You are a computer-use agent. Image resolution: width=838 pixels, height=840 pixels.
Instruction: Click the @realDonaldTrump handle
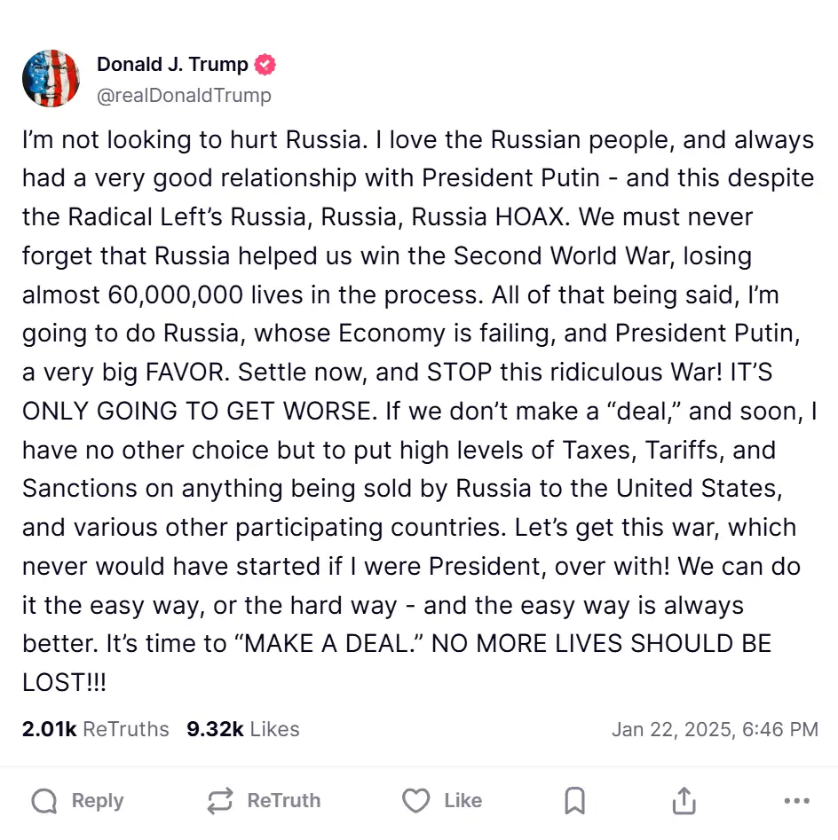[x=184, y=96]
